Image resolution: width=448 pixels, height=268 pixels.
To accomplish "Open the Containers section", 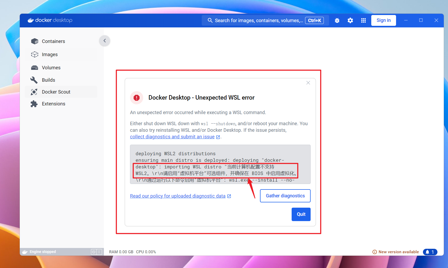I will click(61, 41).
